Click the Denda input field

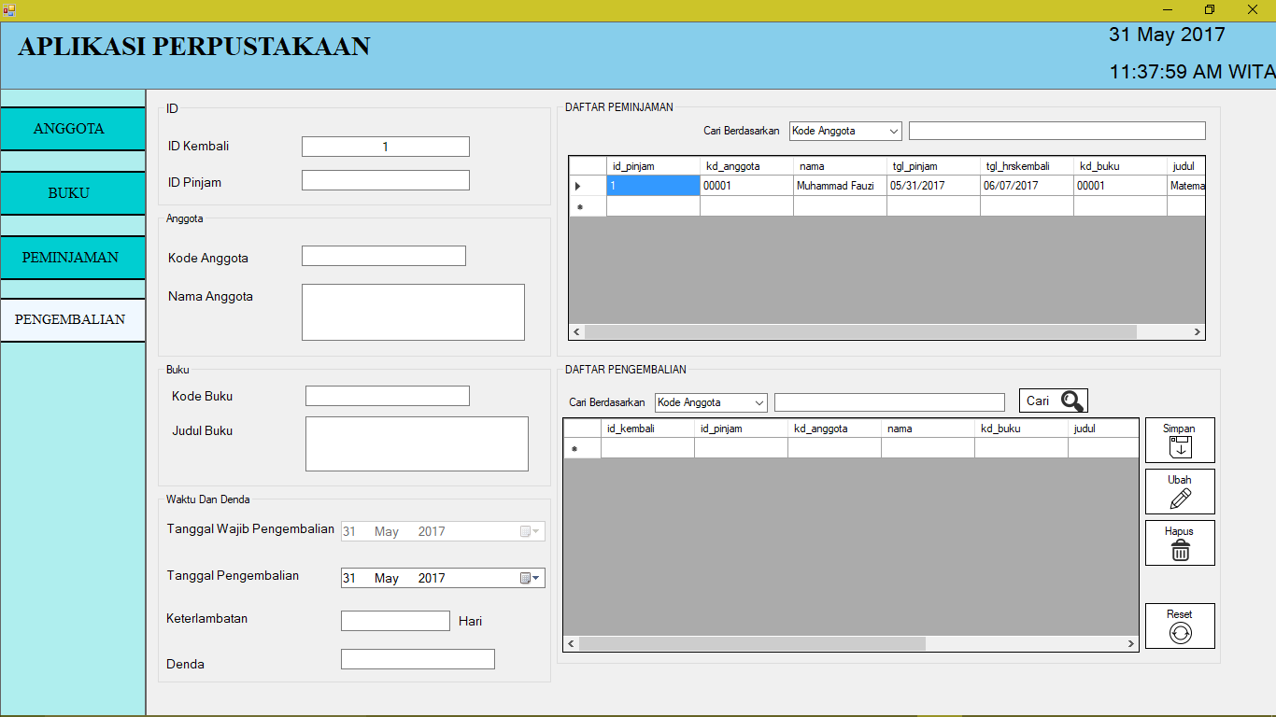(x=417, y=659)
